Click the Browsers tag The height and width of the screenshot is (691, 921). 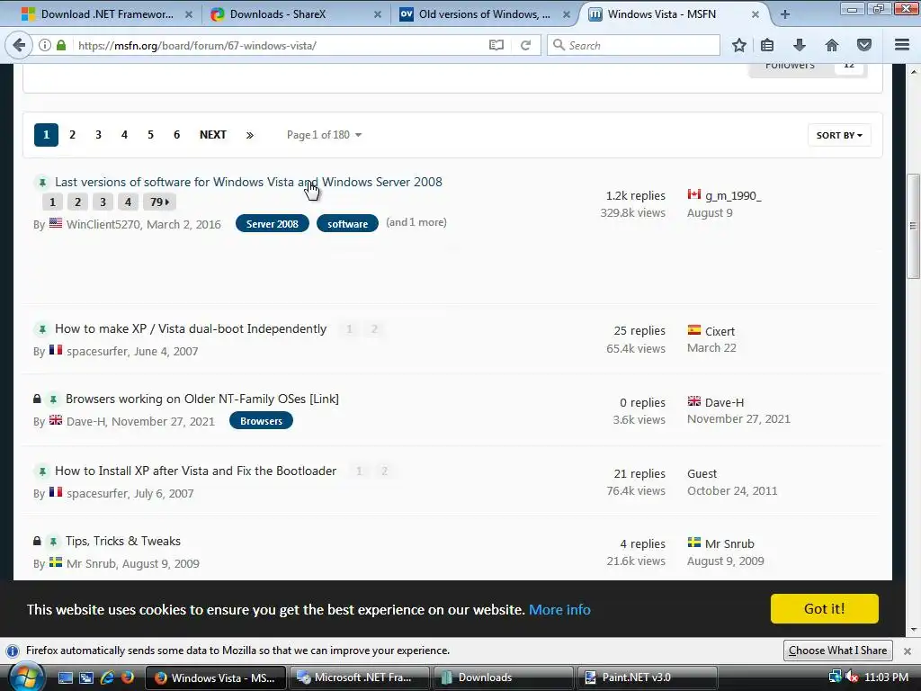(261, 421)
